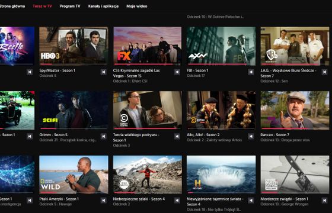Open Allo, Allo! - Sezon 2 title
The width and height of the screenshot is (332, 213).
click(203, 135)
